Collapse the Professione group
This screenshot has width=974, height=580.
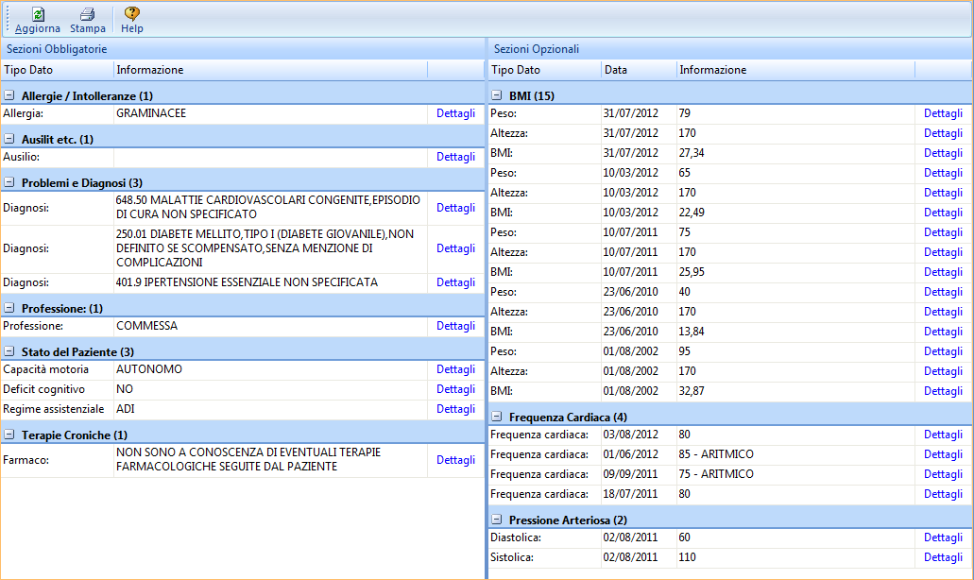tap(9, 308)
